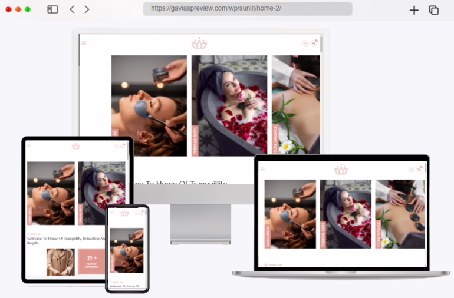The height and width of the screenshot is (298, 454).
Task: Click 'To Home Of Tranquility' heading on desktop monitor
Action: (180, 182)
